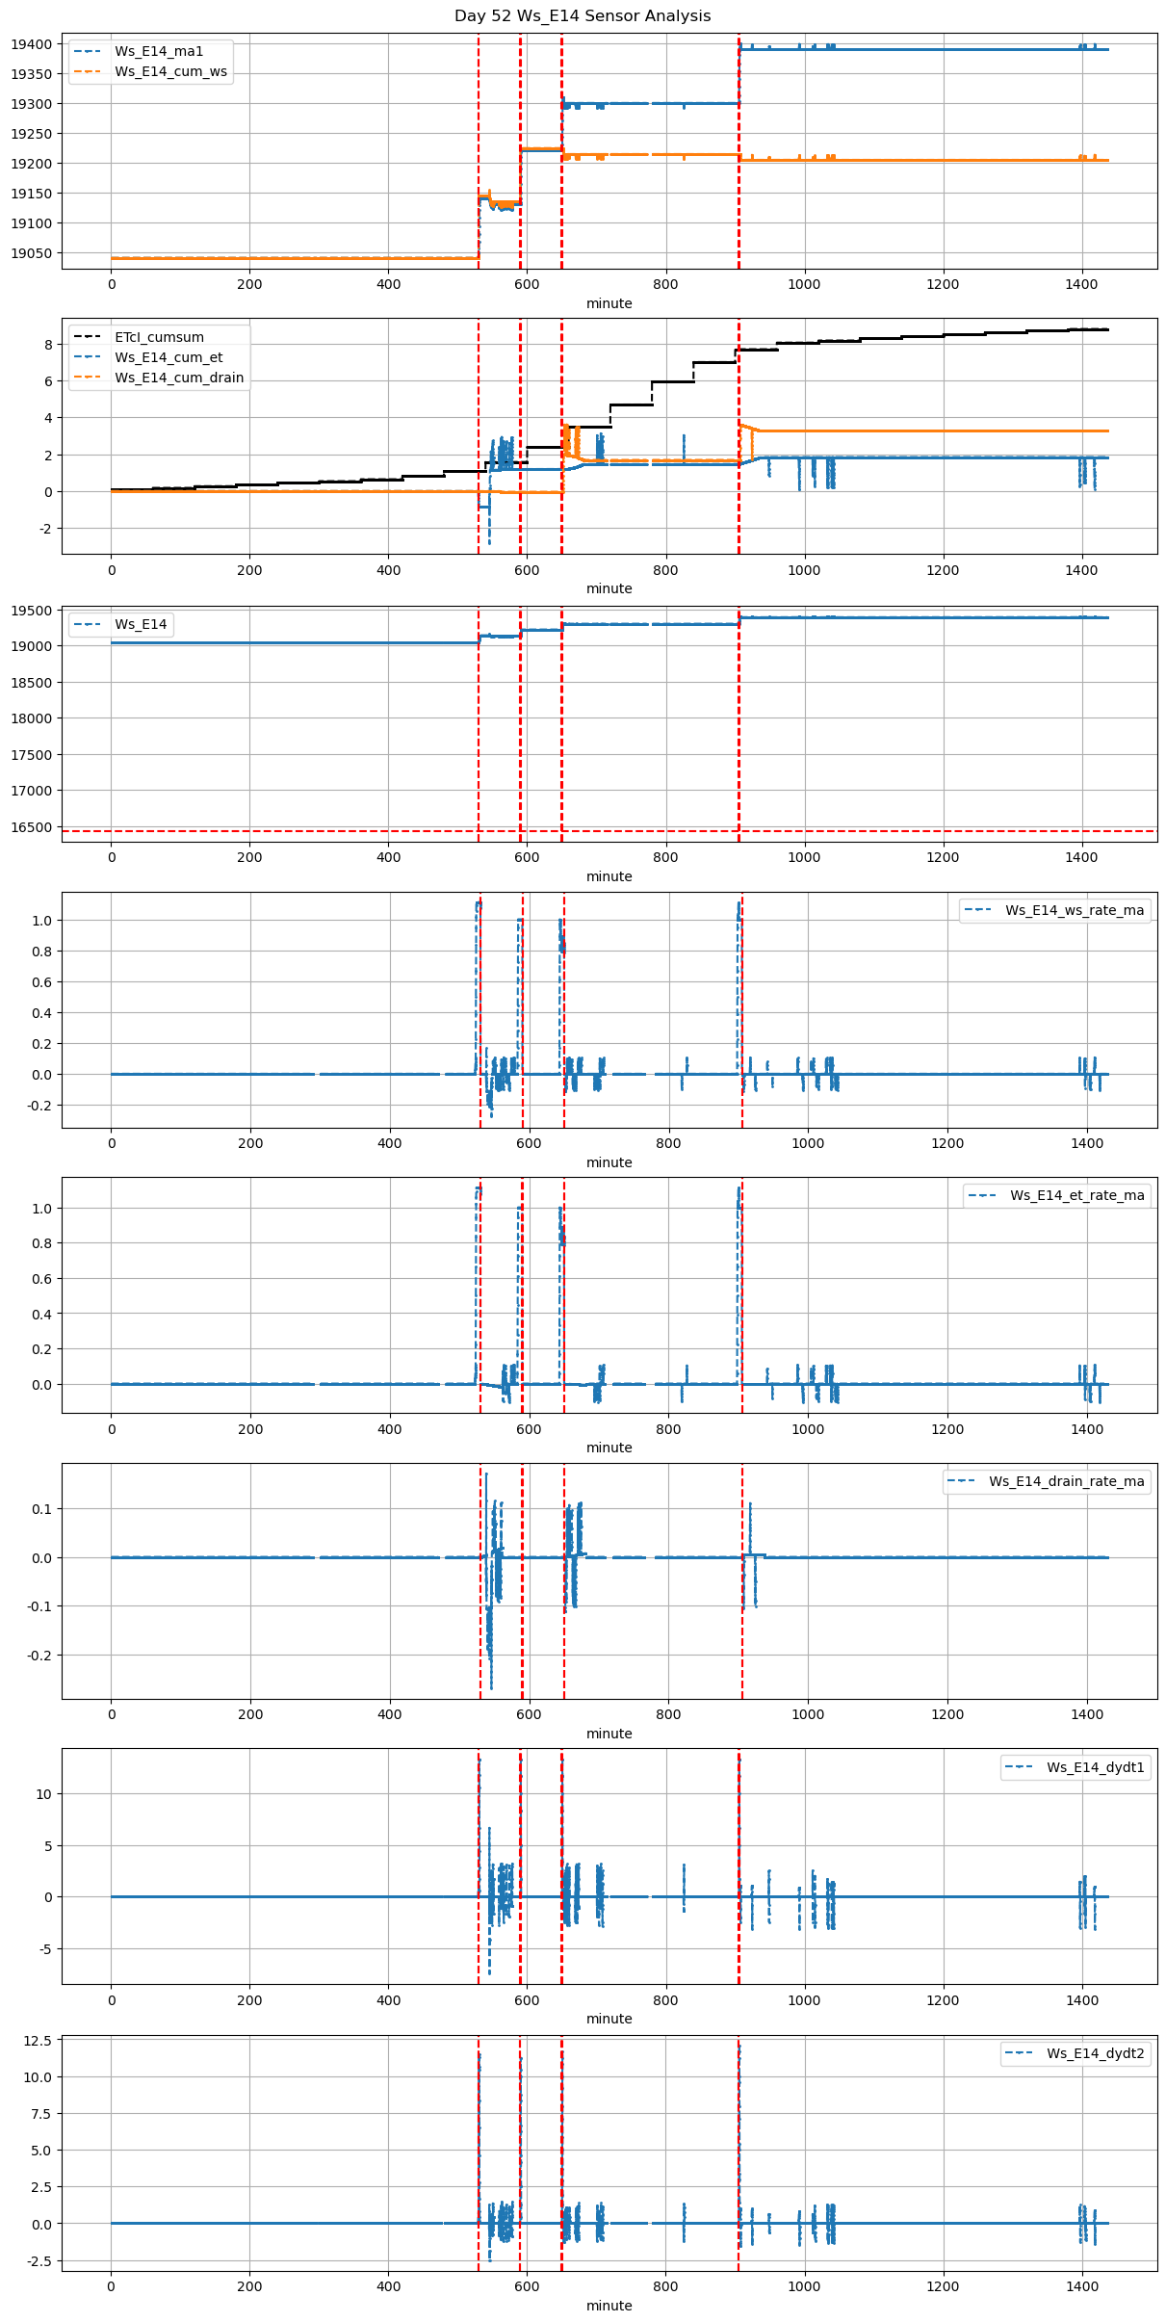Select the Ws_E14_et_rate_ma legend box
Screen dimensions: 1166x2322
point(1076,1195)
